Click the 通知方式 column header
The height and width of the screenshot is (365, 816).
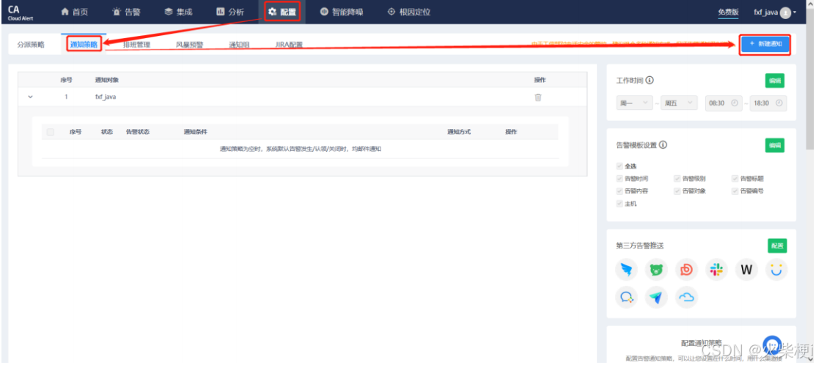[458, 132]
